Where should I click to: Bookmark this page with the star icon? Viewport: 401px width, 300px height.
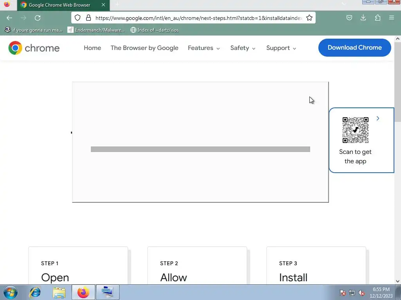(309, 18)
